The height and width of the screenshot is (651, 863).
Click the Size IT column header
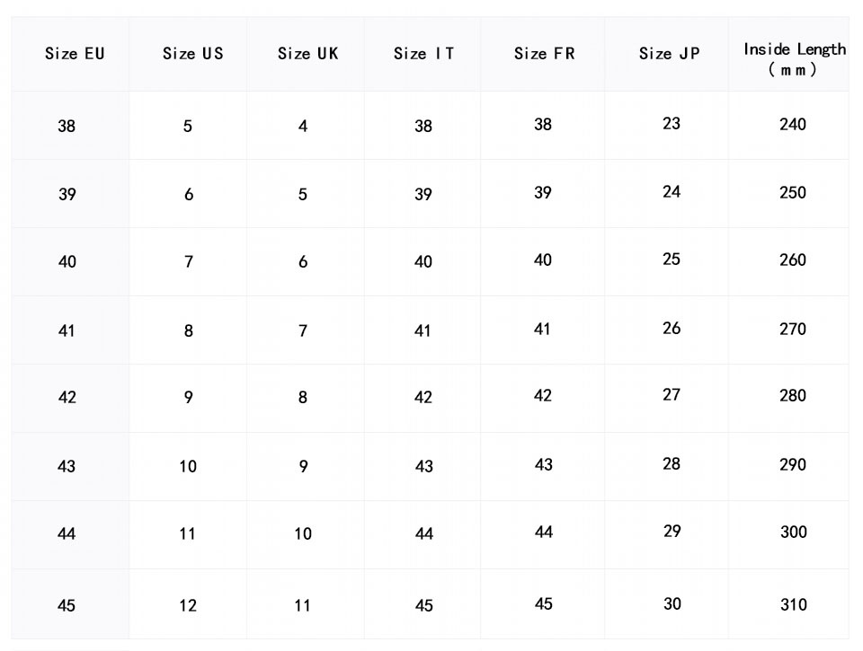point(423,54)
